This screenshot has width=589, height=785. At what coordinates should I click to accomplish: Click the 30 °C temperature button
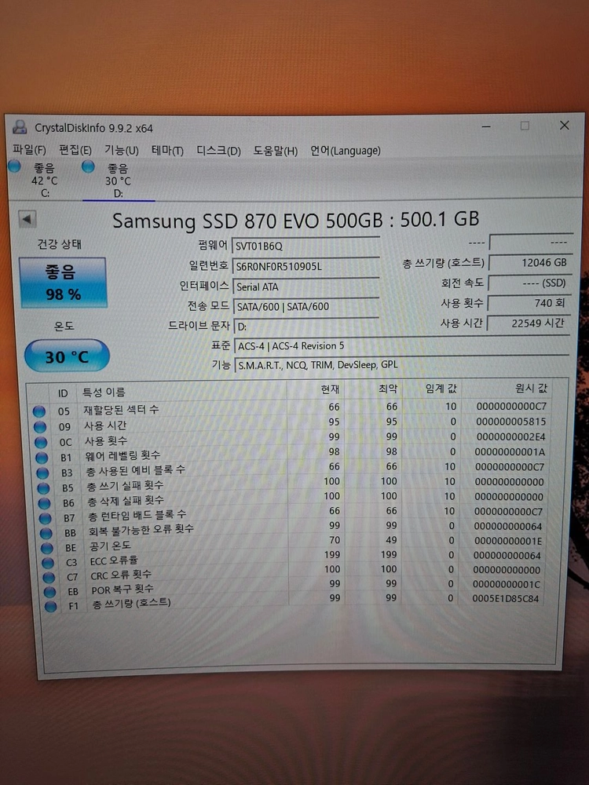click(x=67, y=356)
